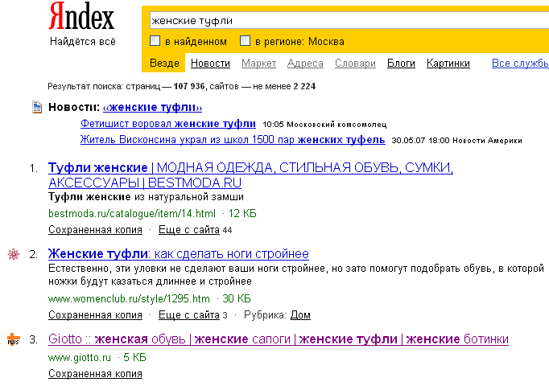Open the Картинки tab

(x=448, y=64)
